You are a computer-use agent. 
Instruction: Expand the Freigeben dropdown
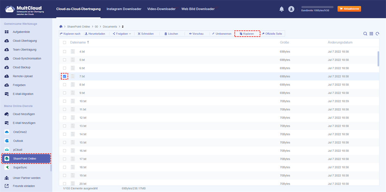coord(122,34)
